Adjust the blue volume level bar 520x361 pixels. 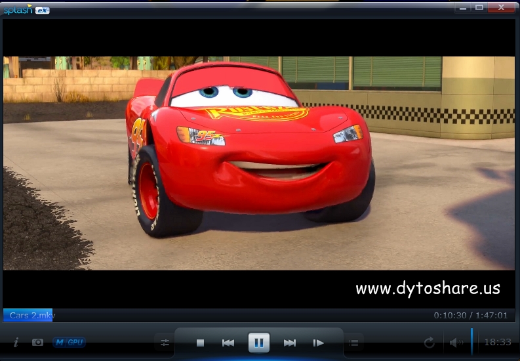[x=471, y=342]
